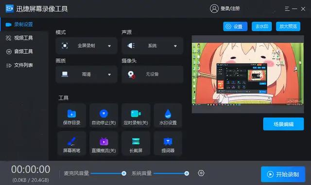Image resolution: width=311 pixels, height=185 pixels.
Task: Toggle the 定时录制 scheduled recording tool
Action: coord(136,115)
